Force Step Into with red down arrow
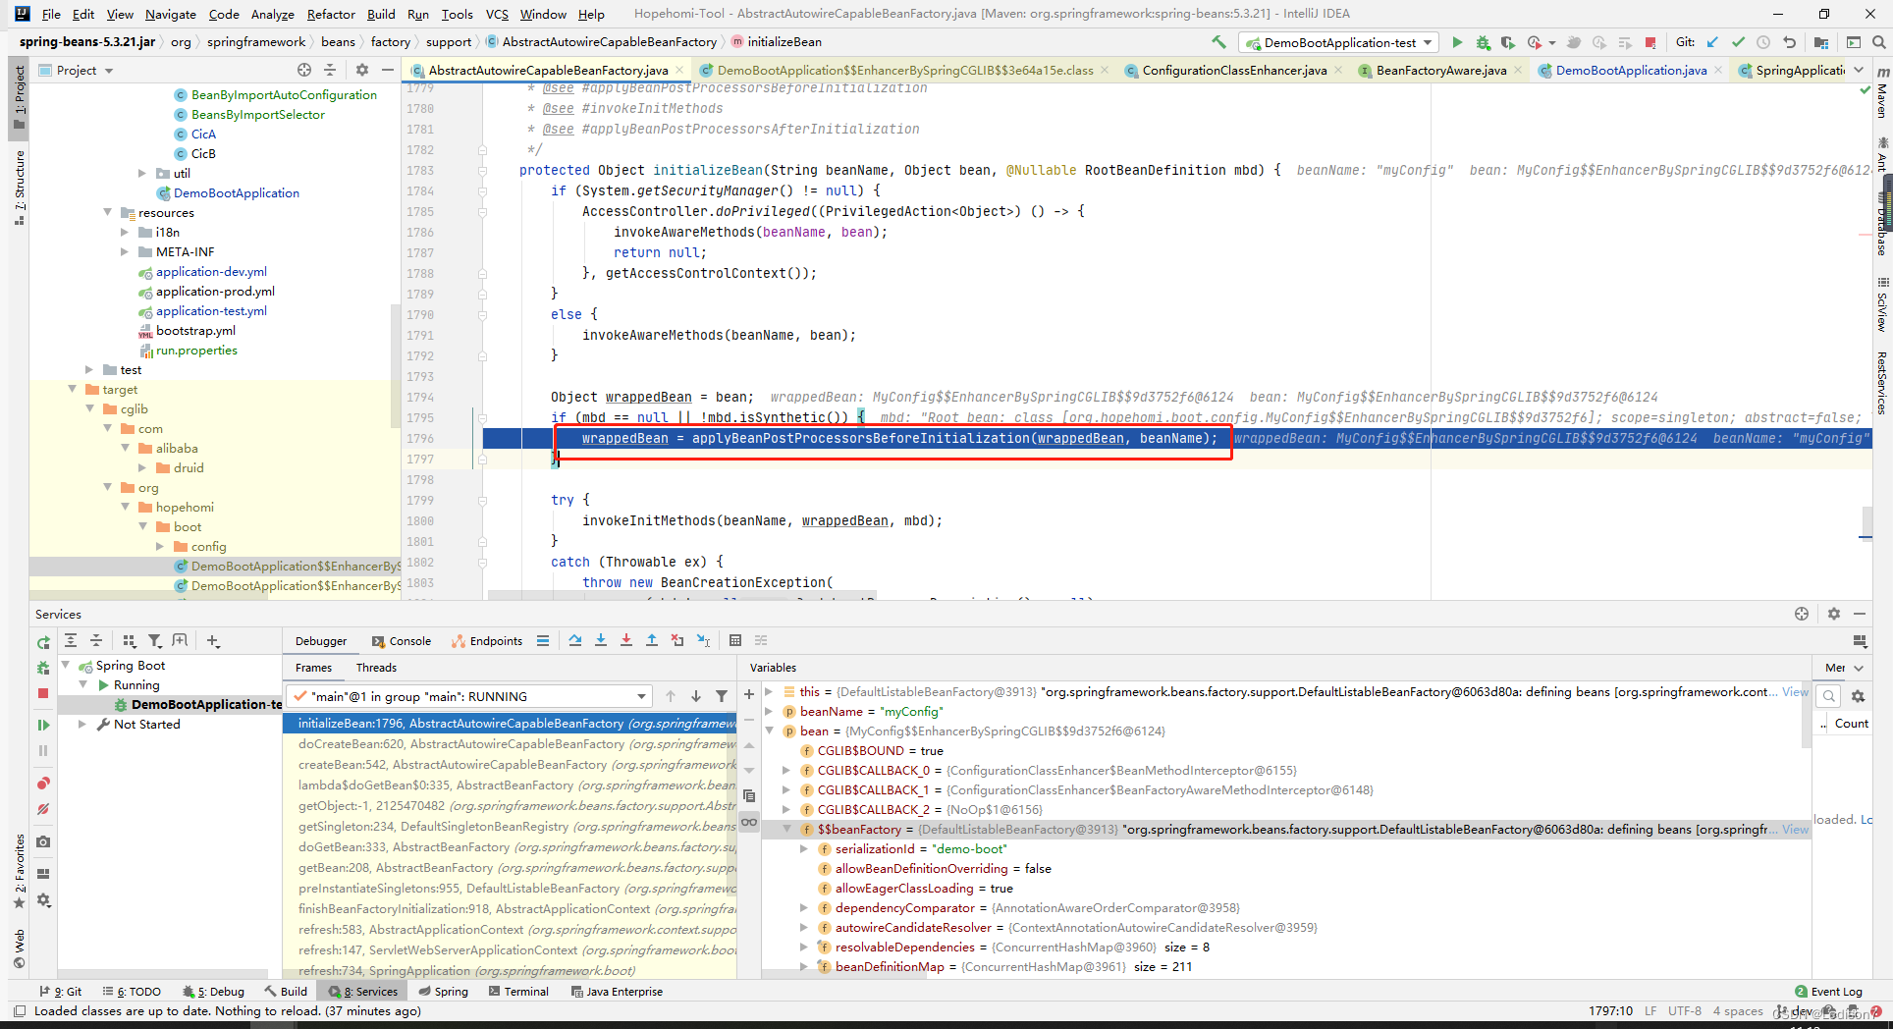1893x1029 pixels. [626, 640]
